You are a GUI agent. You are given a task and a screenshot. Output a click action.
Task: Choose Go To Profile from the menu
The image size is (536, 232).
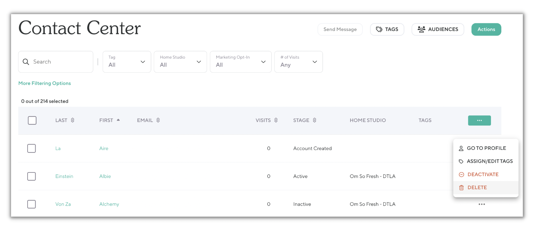point(486,148)
